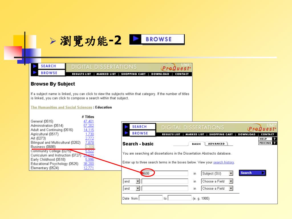The width and height of the screenshot is (292, 219).
Task: Open SHOPPING CART in Search - basic window
Action: pos(221,134)
